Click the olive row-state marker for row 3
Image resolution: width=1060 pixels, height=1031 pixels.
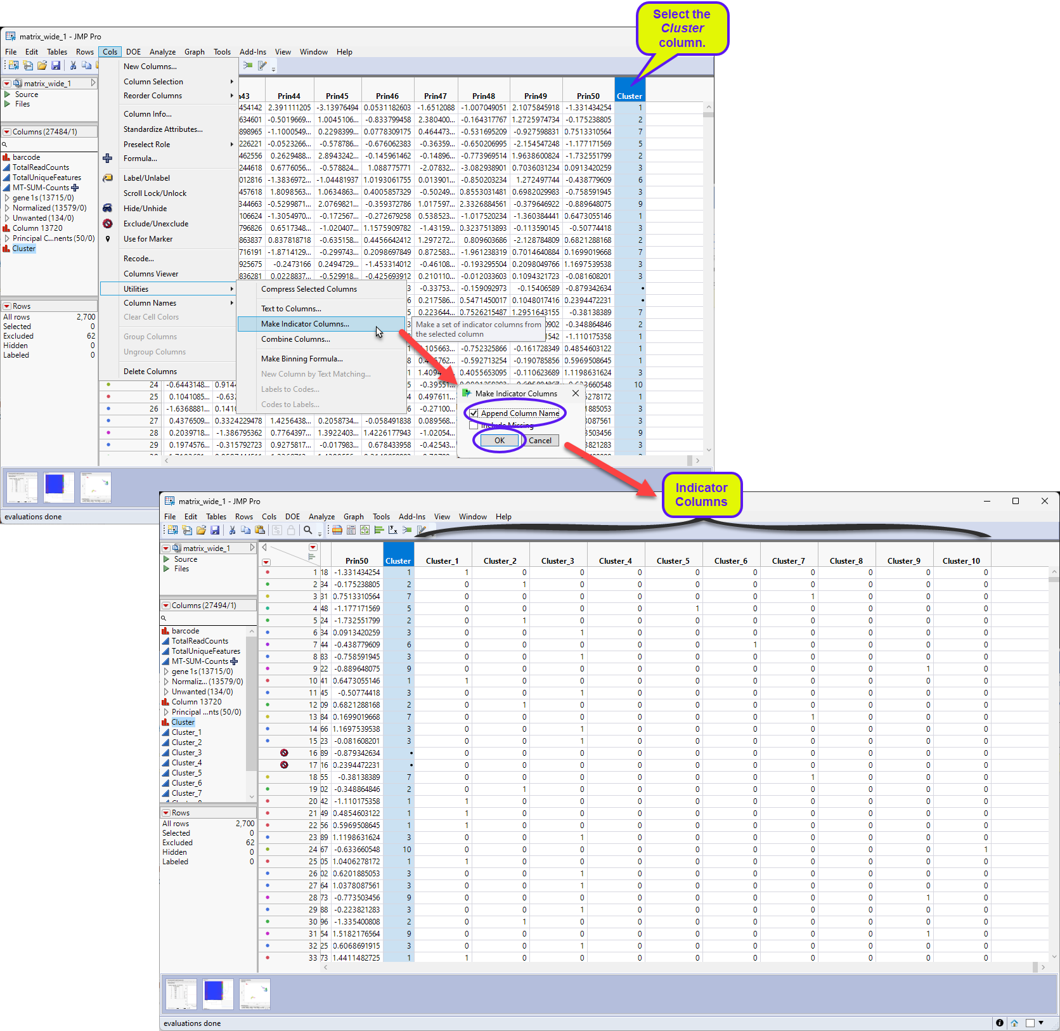pos(268,597)
